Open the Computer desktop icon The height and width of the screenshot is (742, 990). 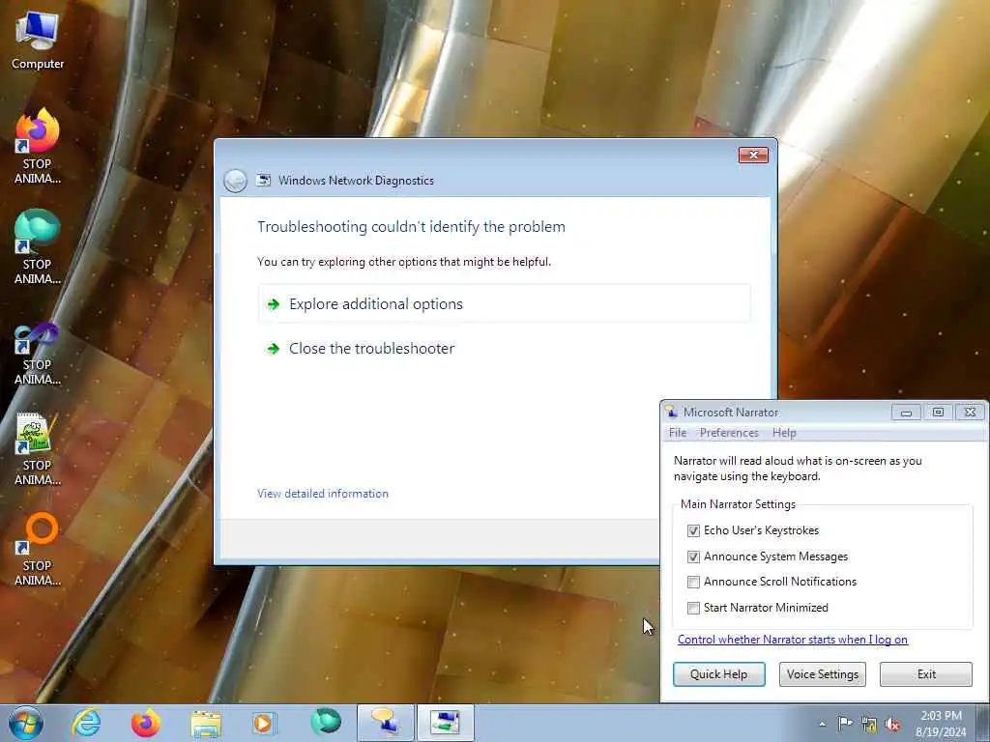tap(38, 42)
